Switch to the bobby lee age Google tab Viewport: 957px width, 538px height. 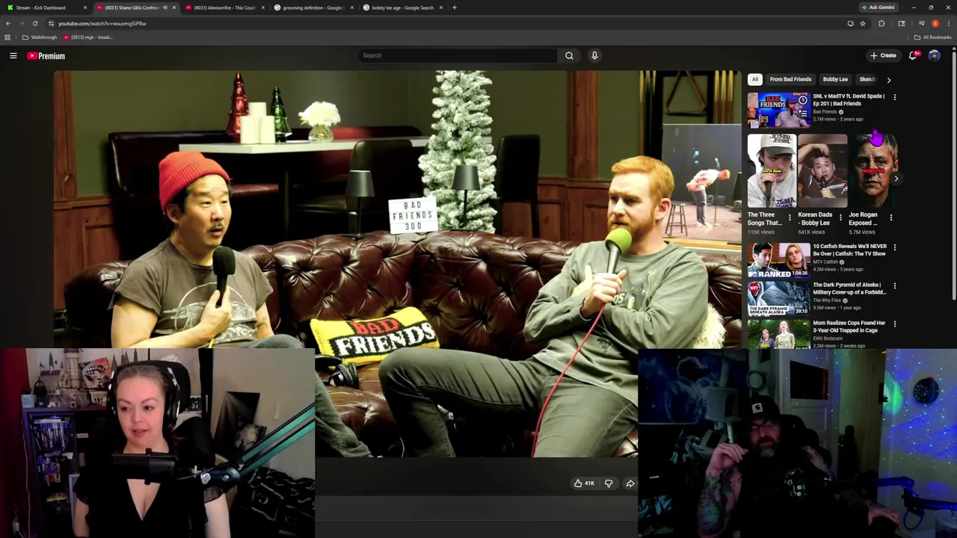click(x=402, y=7)
